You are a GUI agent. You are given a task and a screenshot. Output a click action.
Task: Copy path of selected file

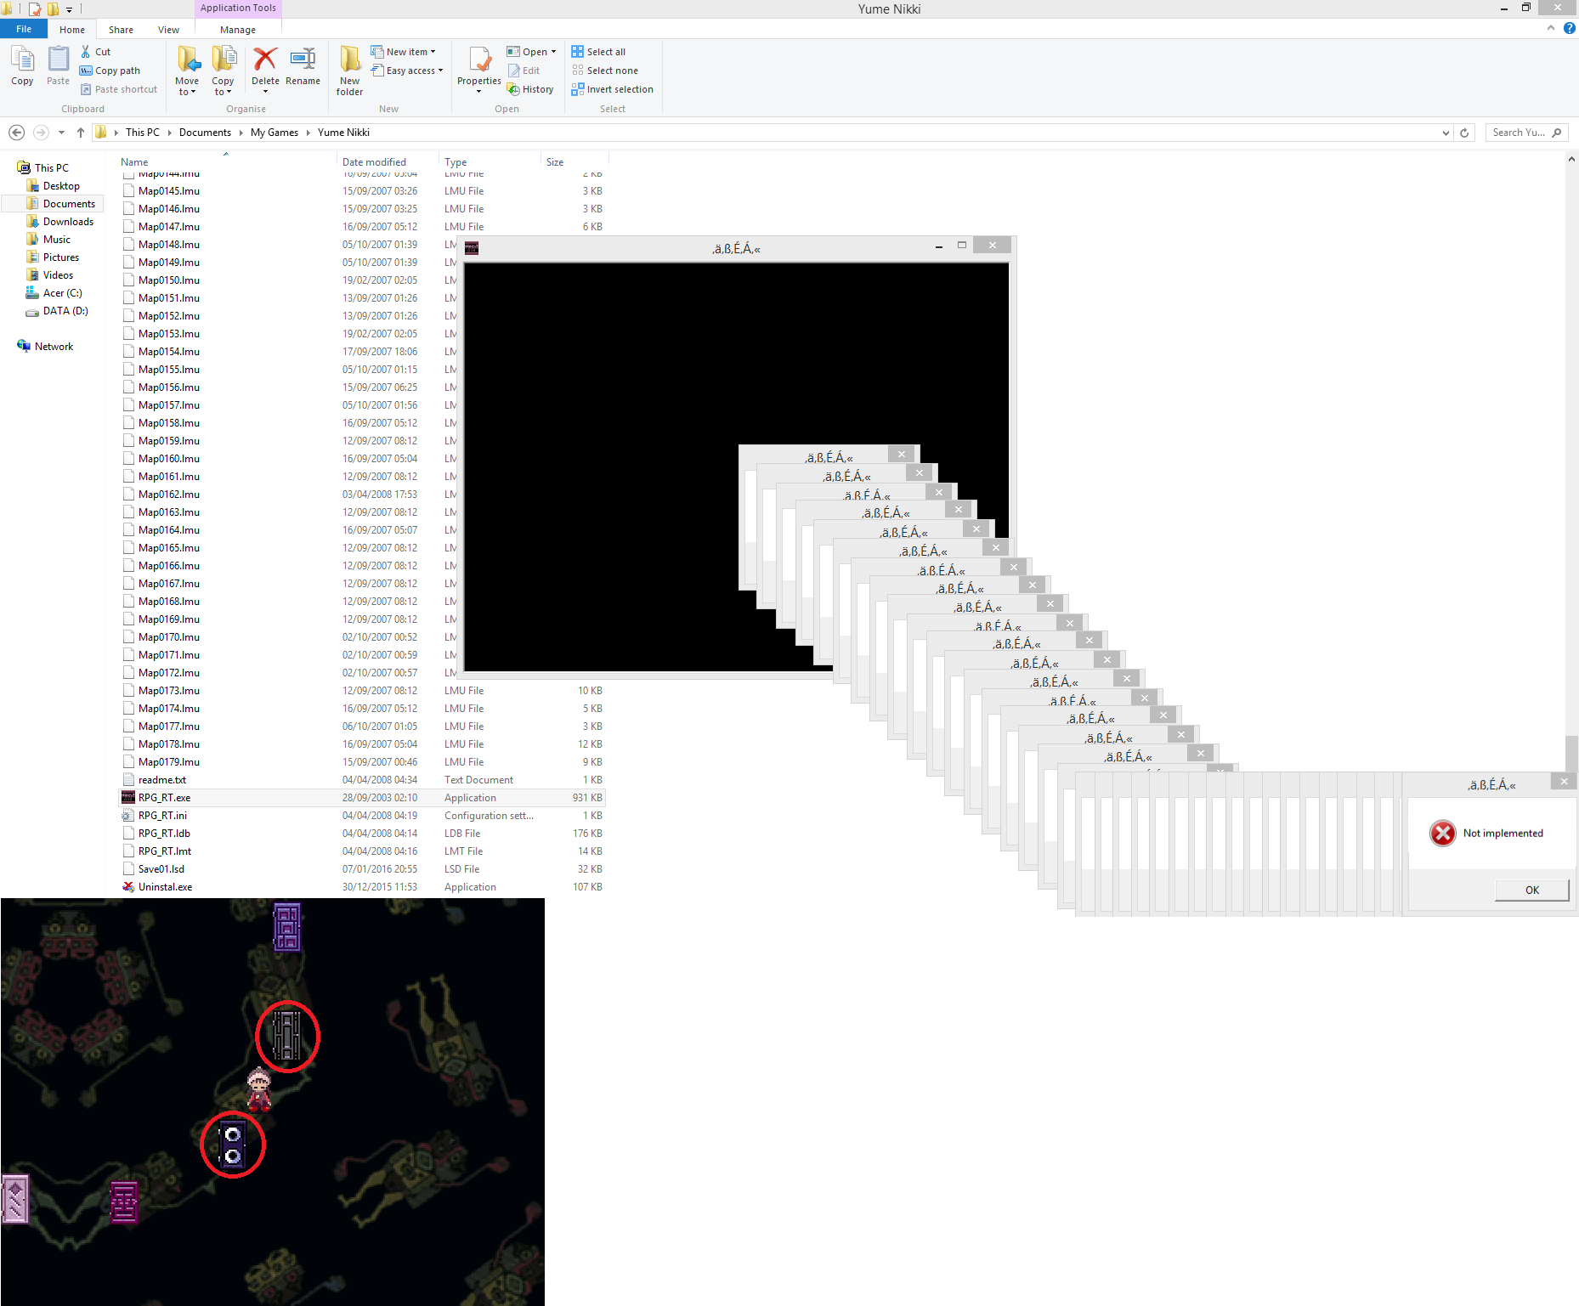tap(110, 71)
